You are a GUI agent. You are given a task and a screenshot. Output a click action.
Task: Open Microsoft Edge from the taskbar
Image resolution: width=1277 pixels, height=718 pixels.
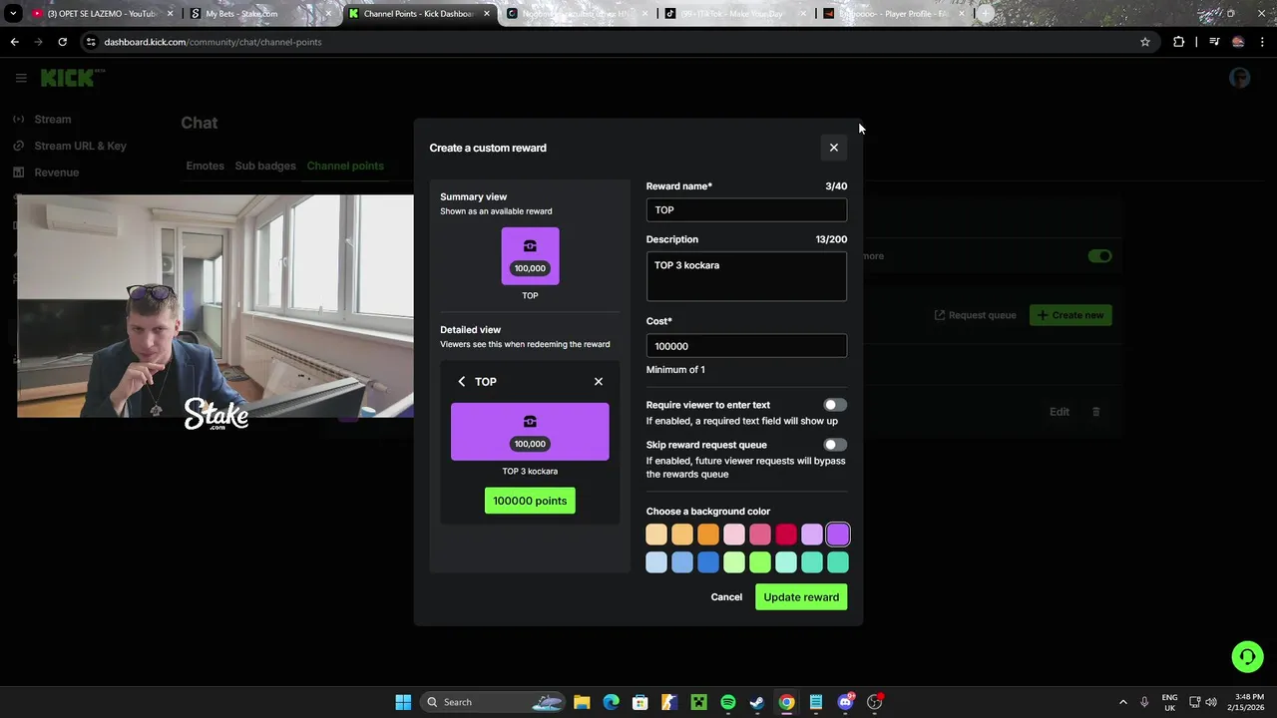click(611, 702)
